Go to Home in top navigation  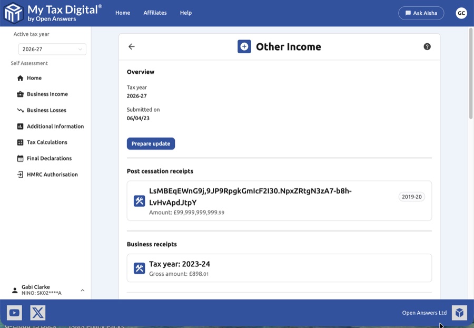[123, 13]
